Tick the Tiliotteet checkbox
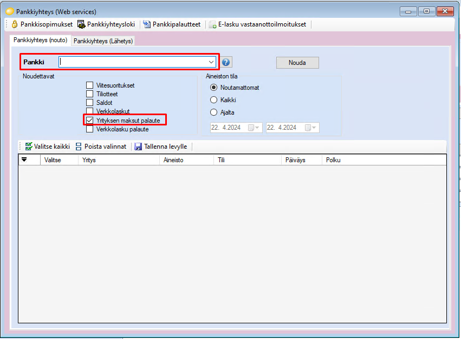This screenshot has width=461, height=339. pyautogui.click(x=90, y=94)
